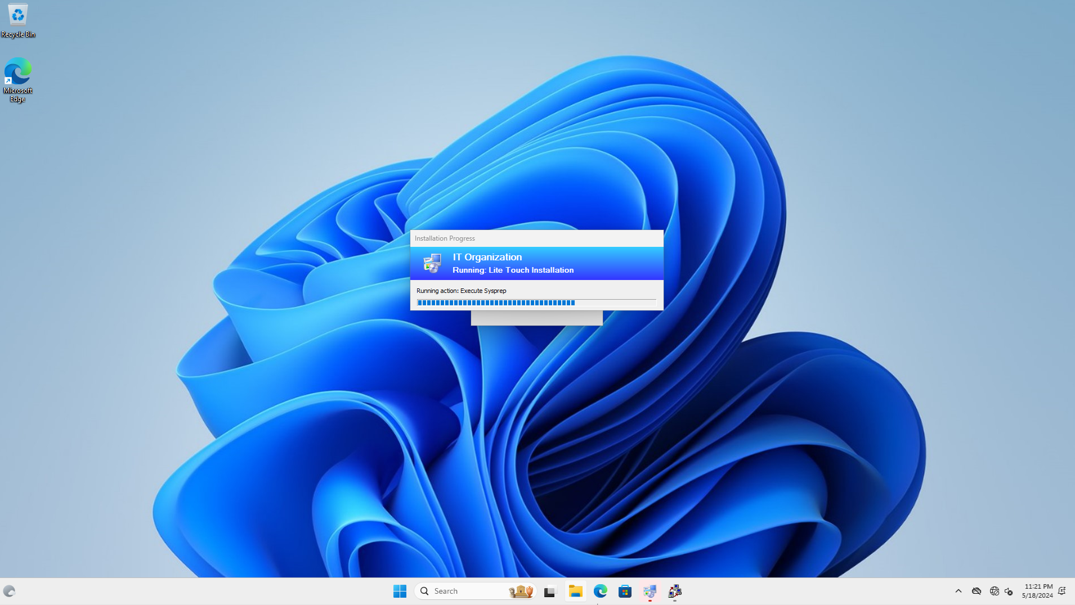Expand hidden system tray icons
The width and height of the screenshot is (1075, 605).
pos(957,591)
